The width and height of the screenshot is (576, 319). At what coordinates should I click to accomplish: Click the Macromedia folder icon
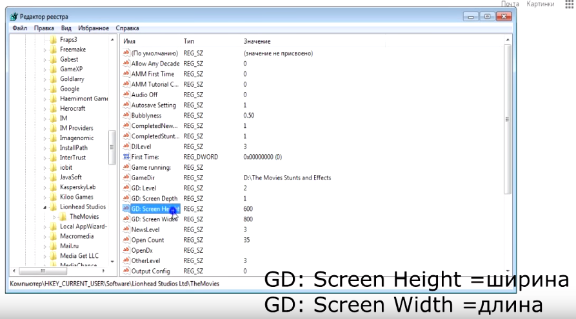click(54, 236)
